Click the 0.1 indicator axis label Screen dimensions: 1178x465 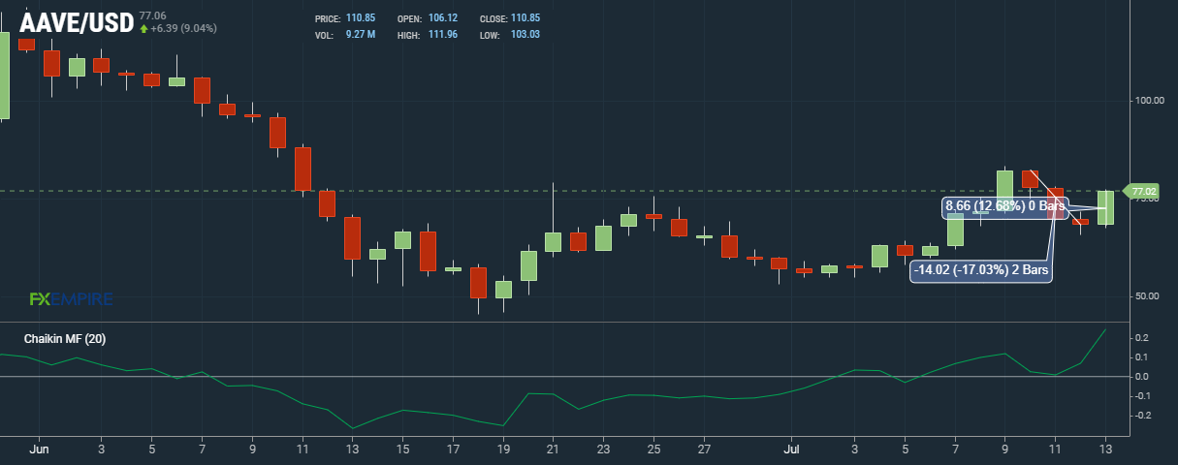[1141, 357]
